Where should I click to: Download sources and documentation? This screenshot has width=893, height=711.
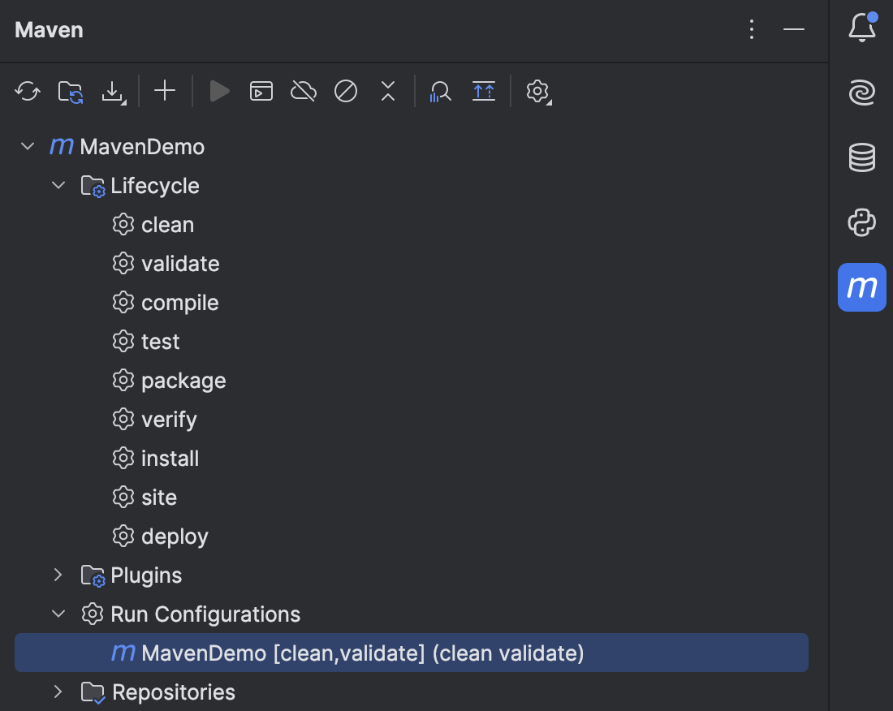tap(114, 91)
